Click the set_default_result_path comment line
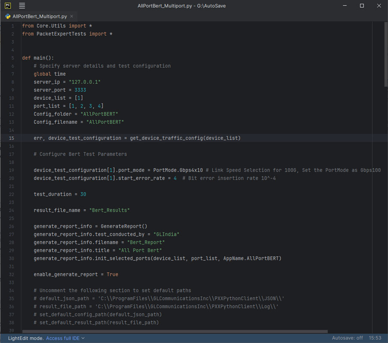The image size is (388, 343). tap(96, 323)
